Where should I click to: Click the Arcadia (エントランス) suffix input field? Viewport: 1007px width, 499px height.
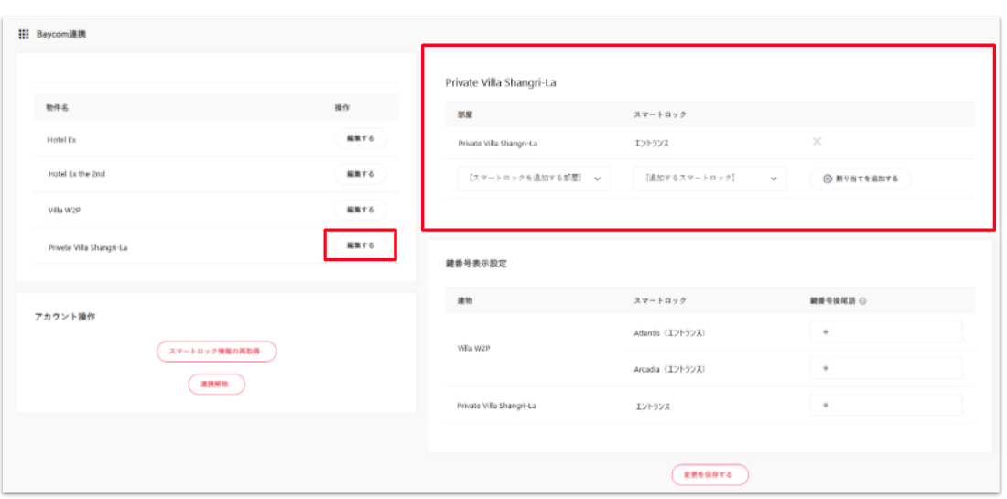point(885,369)
